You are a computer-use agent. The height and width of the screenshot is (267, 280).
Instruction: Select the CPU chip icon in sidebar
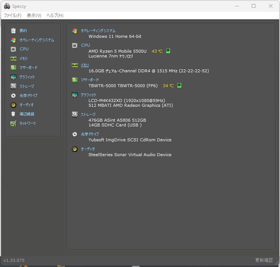(13, 49)
